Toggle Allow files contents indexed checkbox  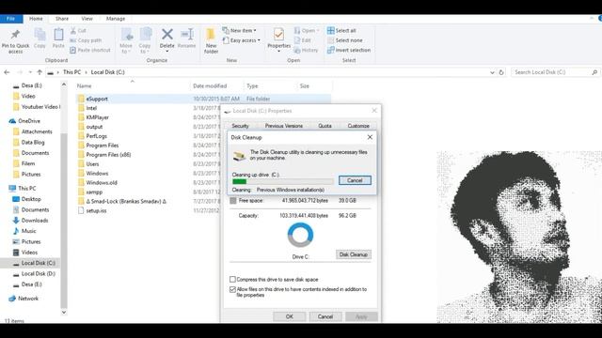click(x=232, y=289)
